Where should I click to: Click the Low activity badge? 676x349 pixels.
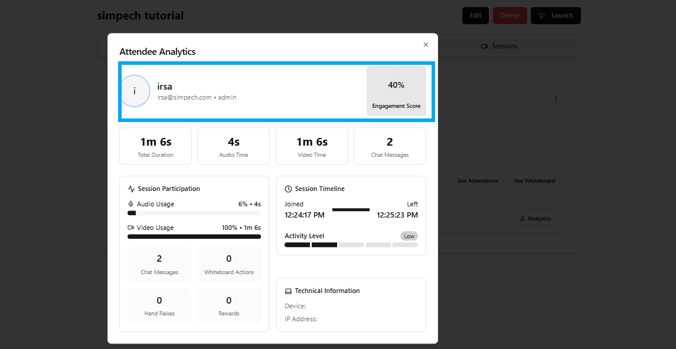pyautogui.click(x=409, y=236)
